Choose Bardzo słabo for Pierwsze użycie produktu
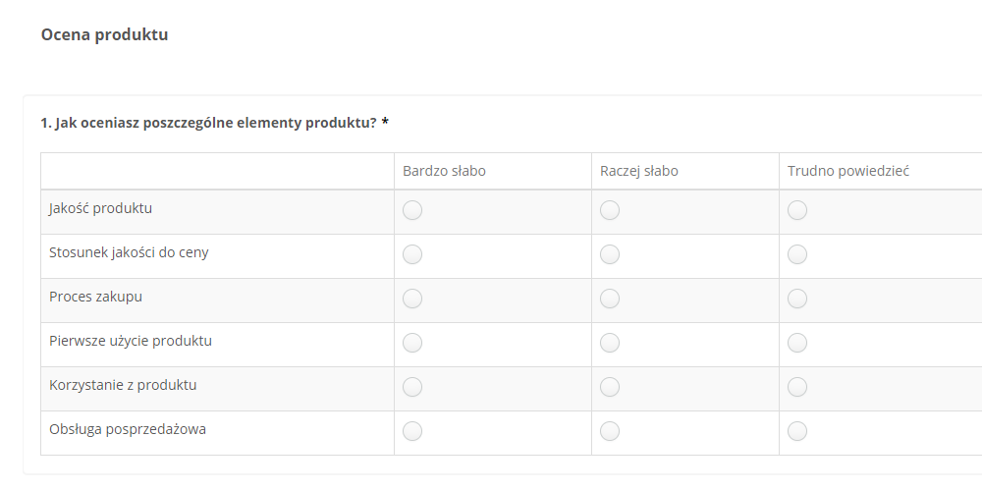Image resolution: width=982 pixels, height=491 pixels. click(x=412, y=343)
